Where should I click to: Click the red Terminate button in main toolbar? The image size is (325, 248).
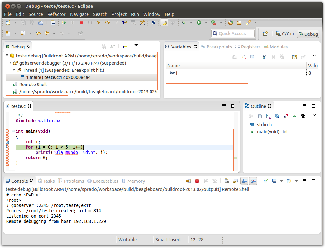[x=81, y=22]
